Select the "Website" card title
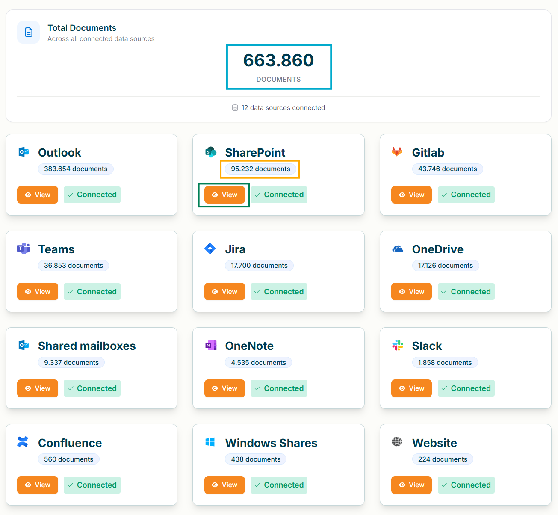 pos(434,443)
